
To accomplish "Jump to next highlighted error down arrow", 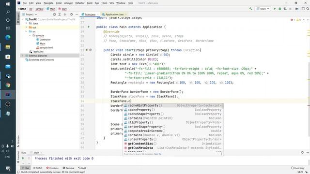I will pos(308,20).
